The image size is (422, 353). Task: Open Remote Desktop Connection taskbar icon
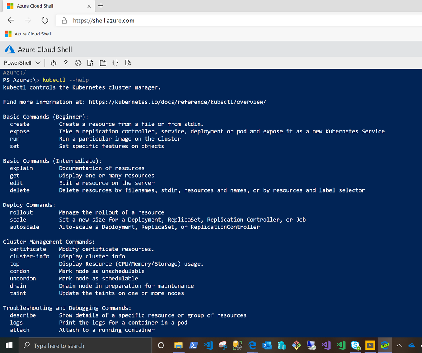pyautogui.click(x=311, y=345)
